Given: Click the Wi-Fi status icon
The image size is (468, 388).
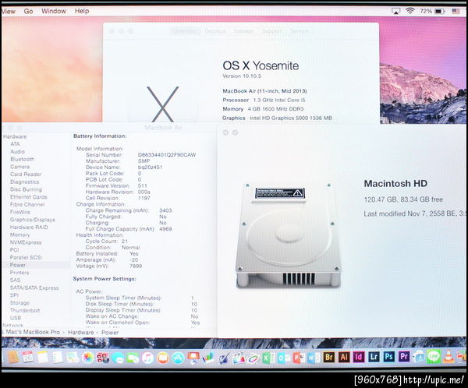Looking at the screenshot, I should click(x=410, y=11).
